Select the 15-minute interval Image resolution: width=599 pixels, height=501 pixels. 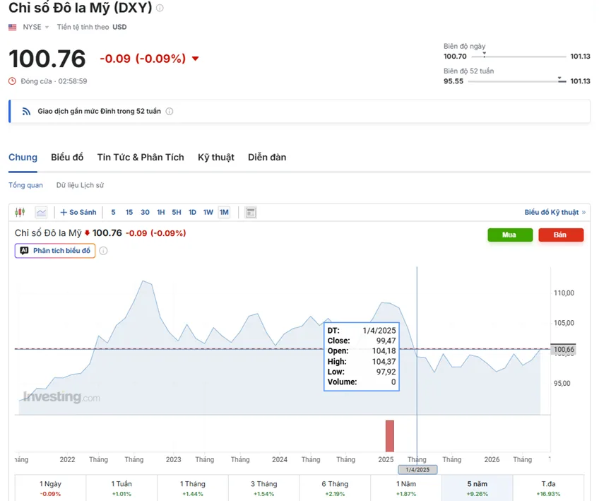(x=129, y=212)
